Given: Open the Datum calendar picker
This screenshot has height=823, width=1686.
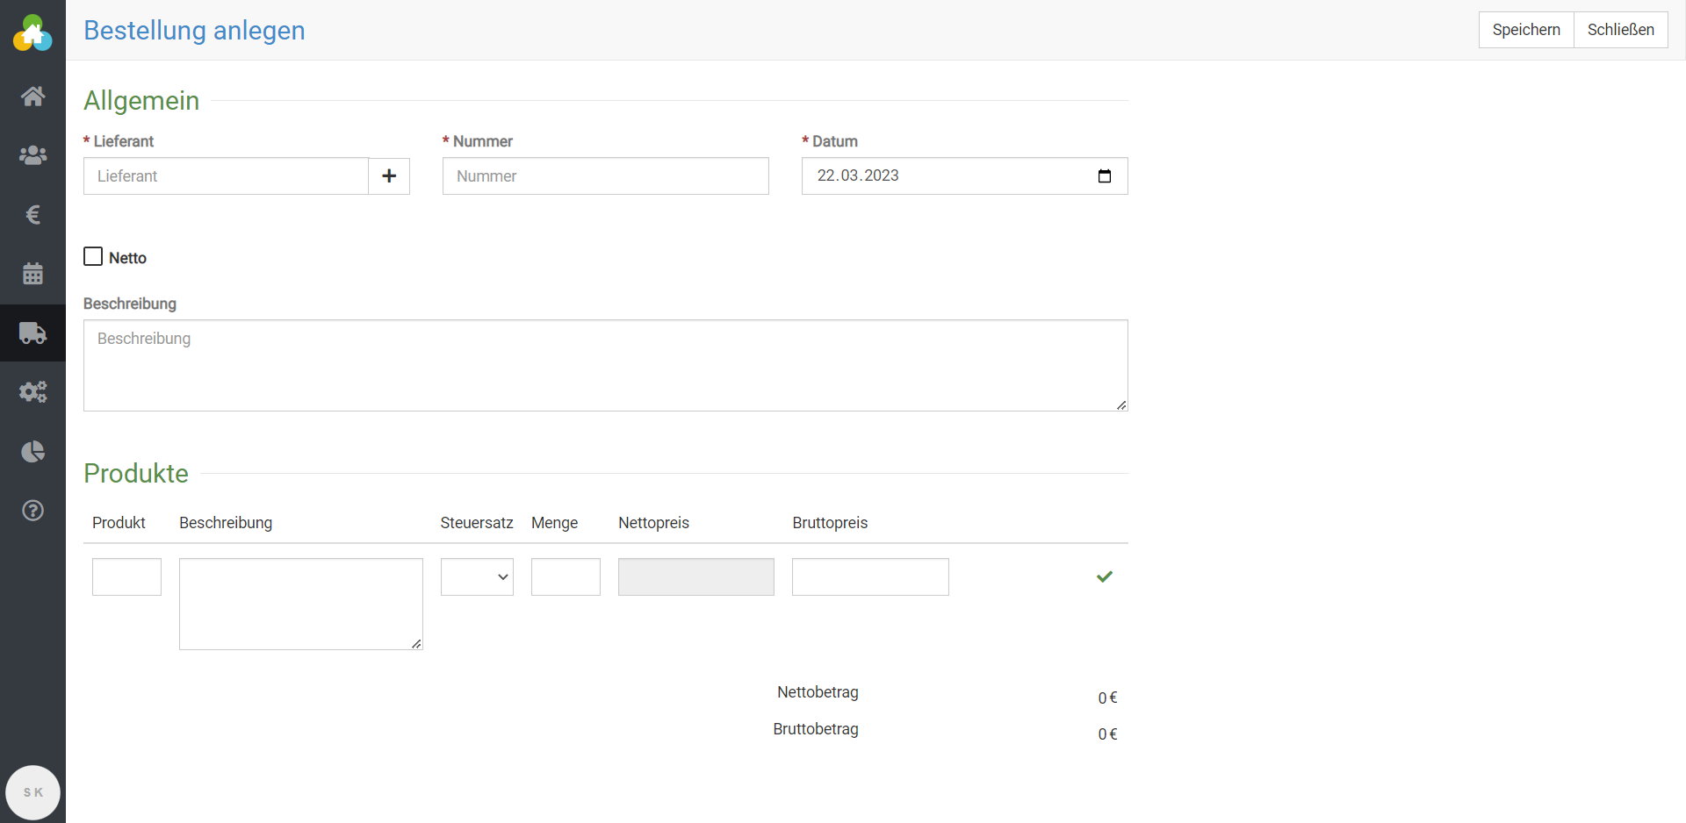Looking at the screenshot, I should click(x=1105, y=176).
